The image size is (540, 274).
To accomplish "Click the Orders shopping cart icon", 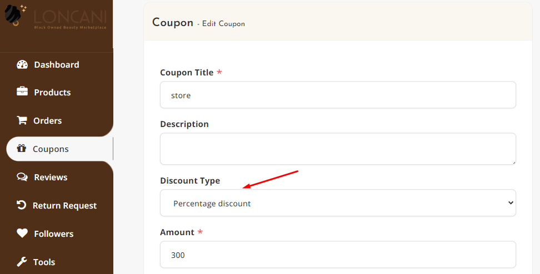I will tap(22, 120).
